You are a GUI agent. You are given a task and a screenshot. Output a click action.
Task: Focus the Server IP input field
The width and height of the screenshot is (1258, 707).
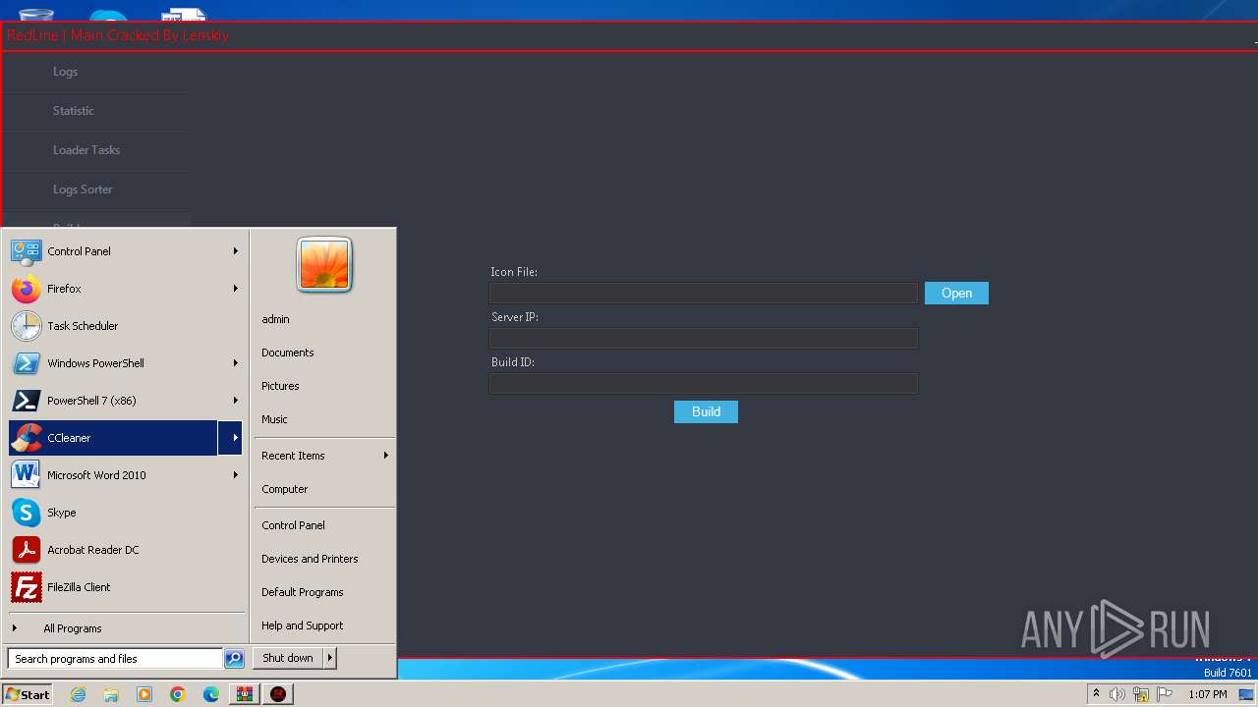704,338
